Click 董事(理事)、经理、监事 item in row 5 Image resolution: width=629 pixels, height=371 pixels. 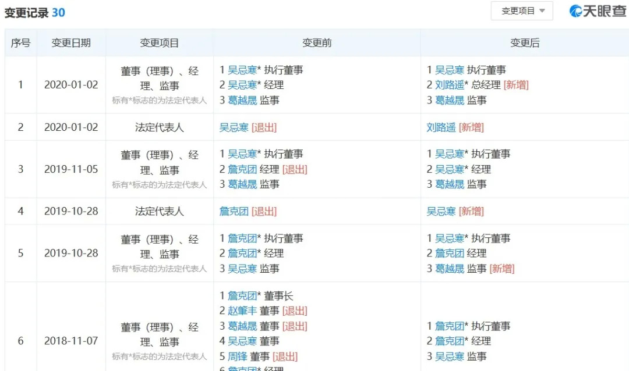159,247
